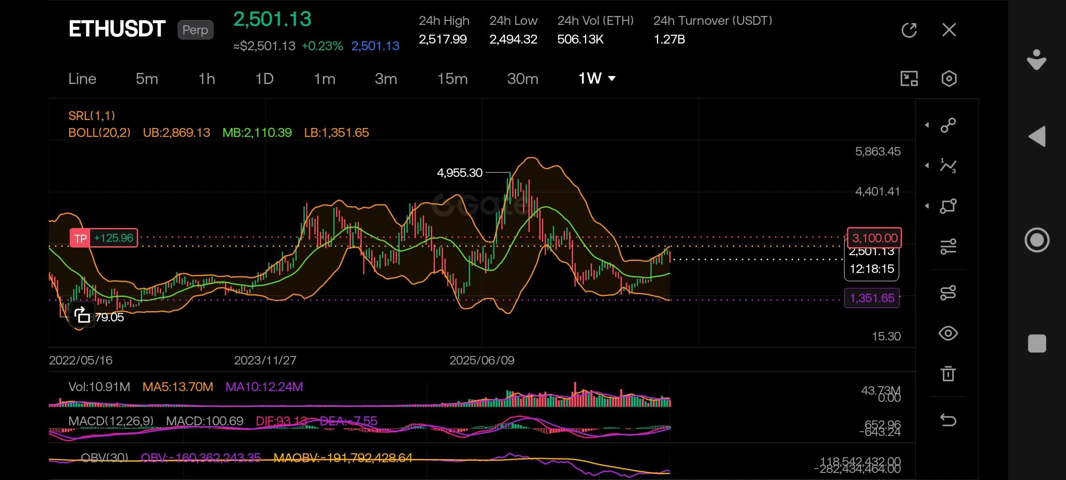
Task: Switch to the 1D timeframe
Action: [264, 79]
